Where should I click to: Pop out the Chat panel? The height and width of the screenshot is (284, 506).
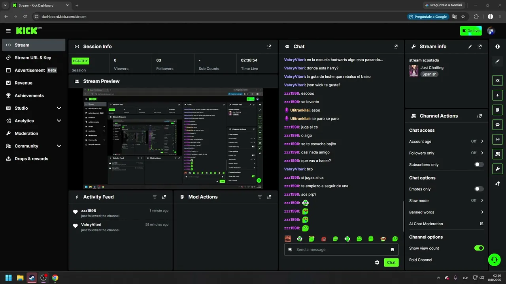click(x=395, y=47)
